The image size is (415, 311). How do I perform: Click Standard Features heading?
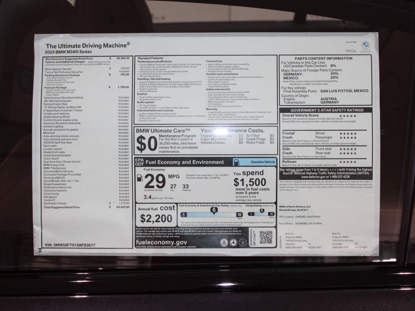(150, 58)
